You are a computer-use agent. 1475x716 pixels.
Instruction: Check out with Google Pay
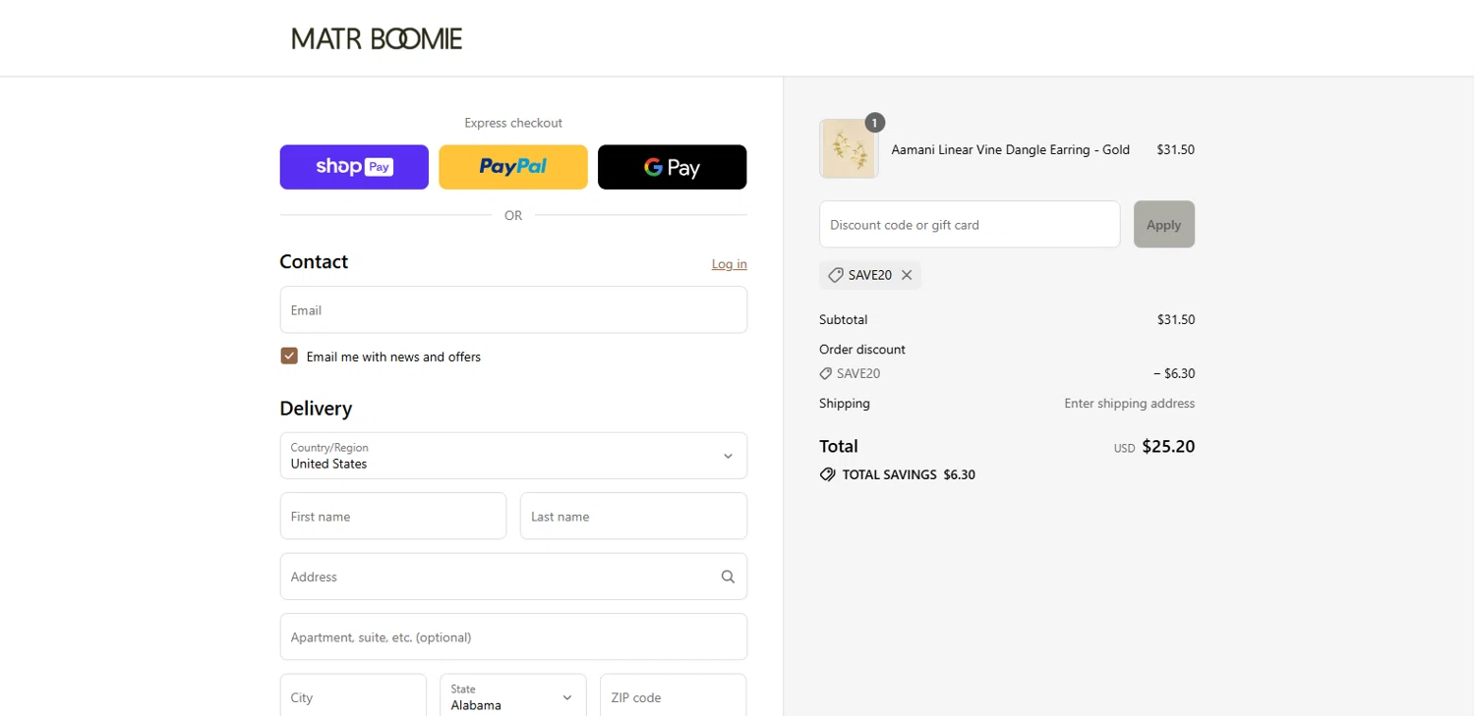[x=673, y=167]
